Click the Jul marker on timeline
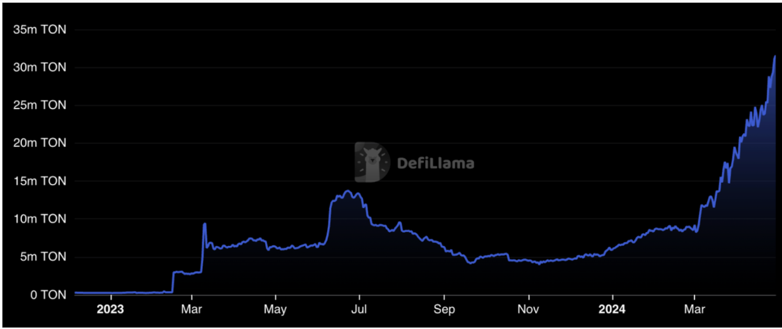Screen dimensions: 782x329 (x=360, y=309)
